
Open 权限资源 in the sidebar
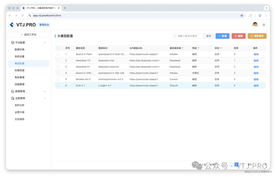[x=19, y=71]
